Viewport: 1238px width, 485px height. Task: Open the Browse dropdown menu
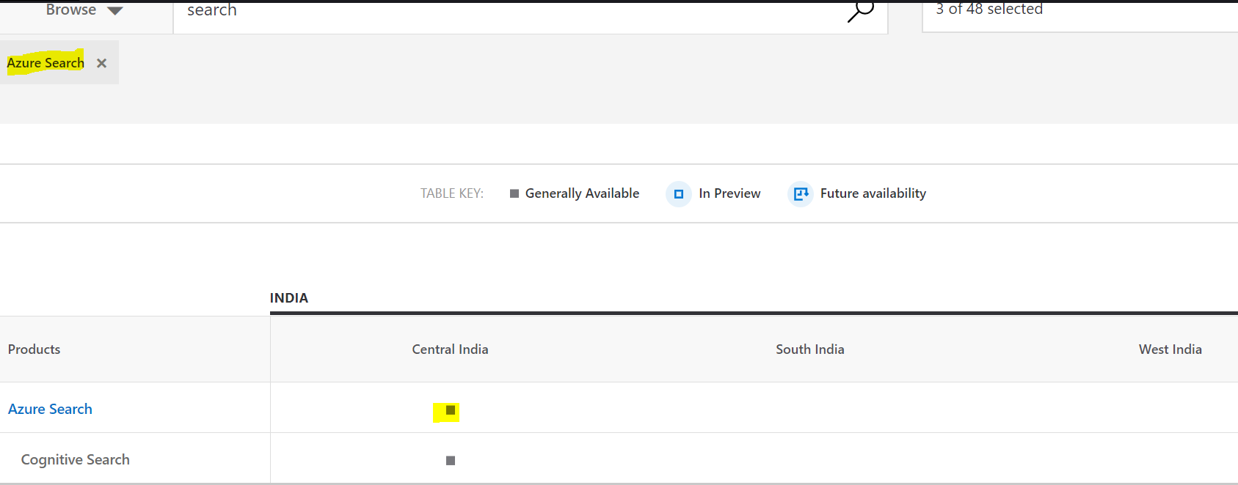(x=84, y=10)
